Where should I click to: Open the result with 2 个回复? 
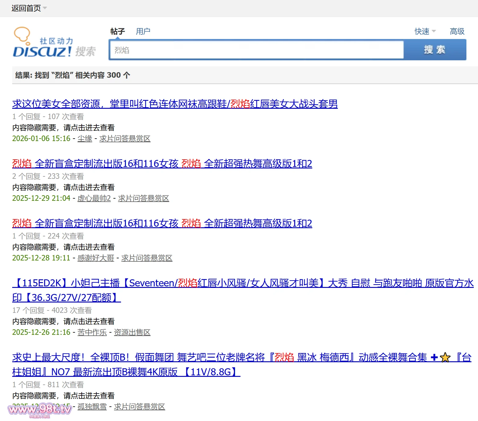162,164
